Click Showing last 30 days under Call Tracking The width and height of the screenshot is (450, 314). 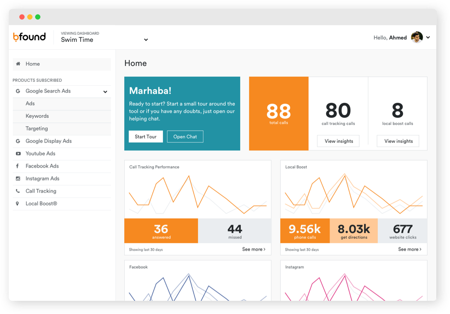pyautogui.click(x=146, y=250)
